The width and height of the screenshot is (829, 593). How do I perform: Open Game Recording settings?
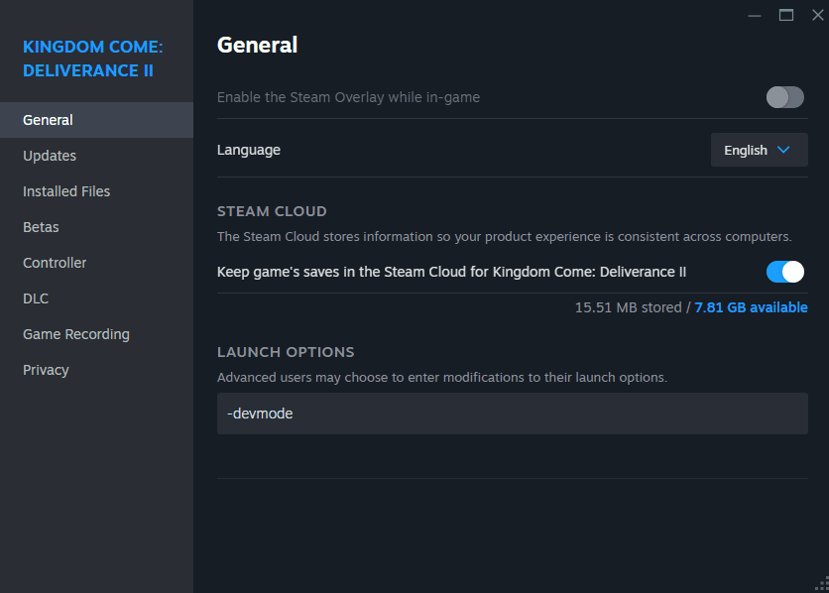(75, 333)
